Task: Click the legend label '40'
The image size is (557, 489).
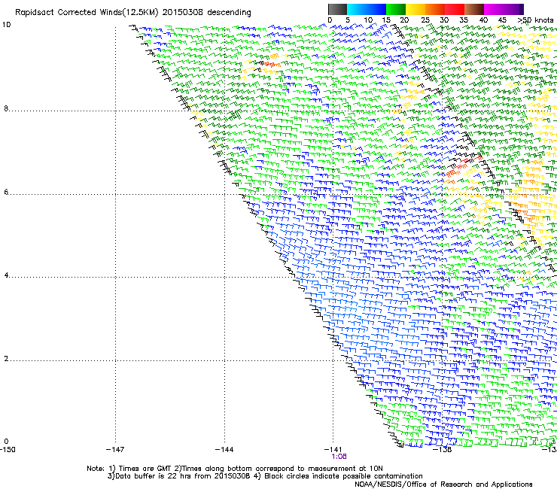Action: tap(483, 20)
